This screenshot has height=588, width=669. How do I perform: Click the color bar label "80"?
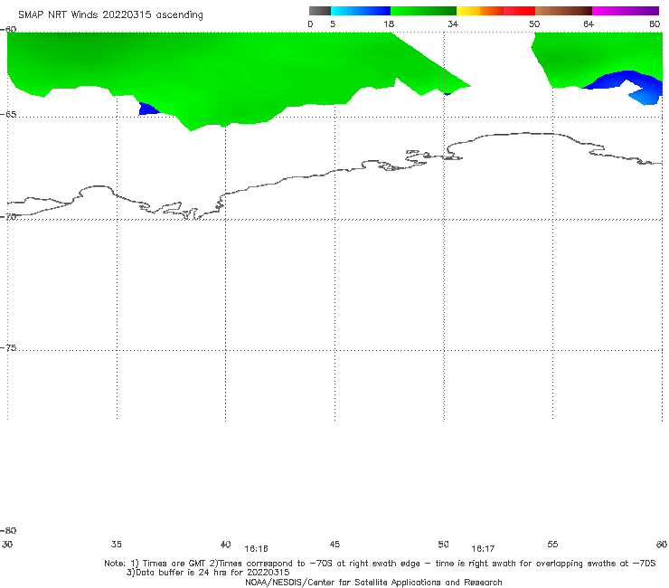click(655, 24)
